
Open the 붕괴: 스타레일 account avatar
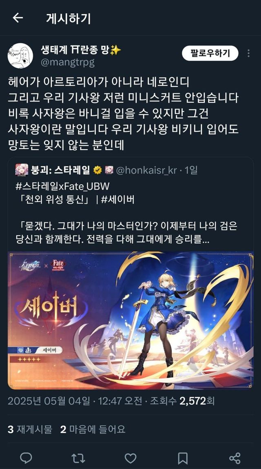coord(22,170)
